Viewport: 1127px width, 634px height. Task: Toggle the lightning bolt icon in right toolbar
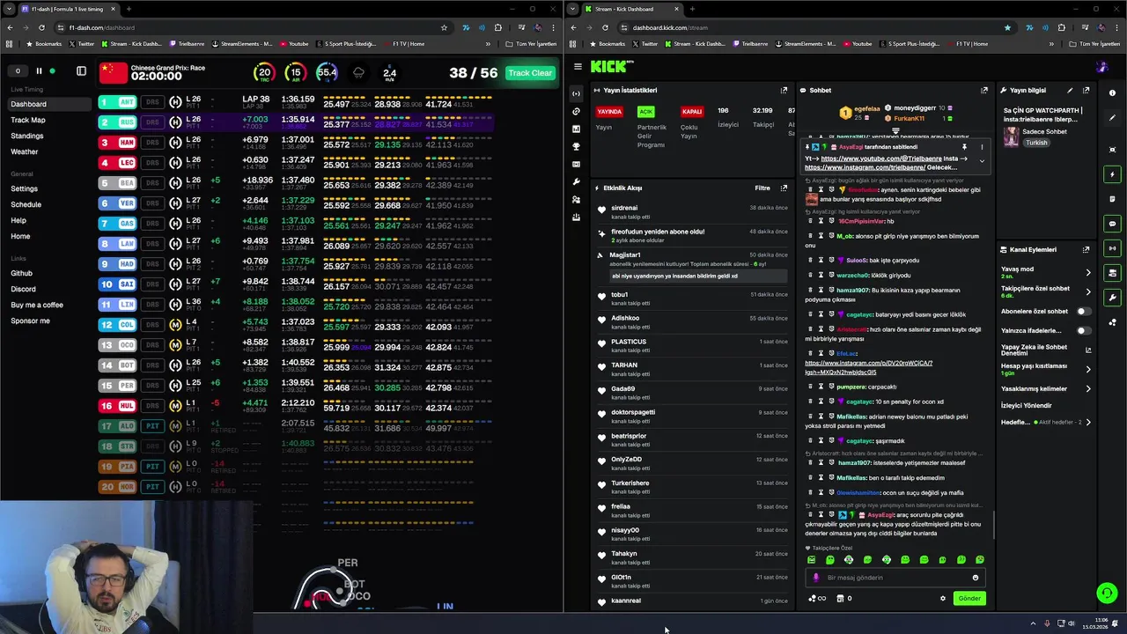(x=1112, y=174)
